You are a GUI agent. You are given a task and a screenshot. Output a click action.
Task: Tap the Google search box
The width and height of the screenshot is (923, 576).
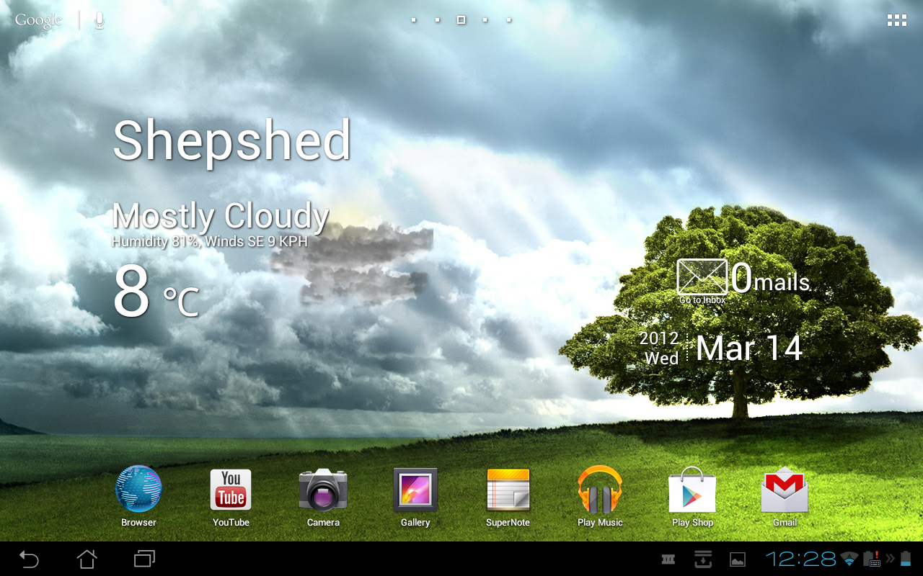point(39,20)
